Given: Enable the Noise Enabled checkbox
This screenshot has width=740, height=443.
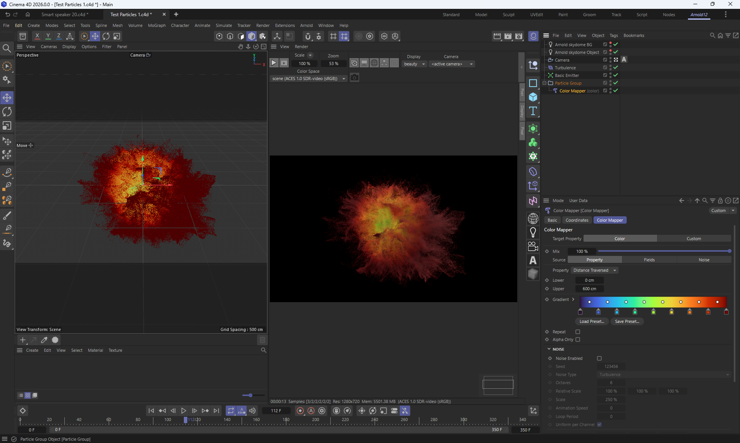Looking at the screenshot, I should [599, 358].
